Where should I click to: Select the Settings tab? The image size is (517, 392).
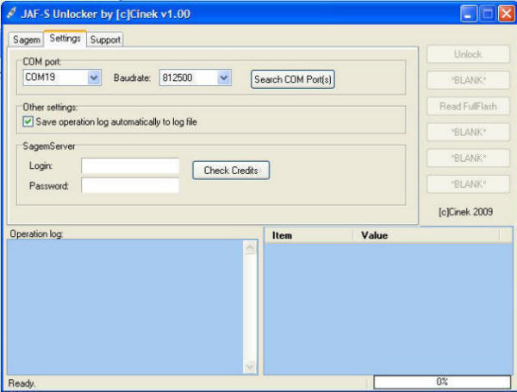pos(65,38)
